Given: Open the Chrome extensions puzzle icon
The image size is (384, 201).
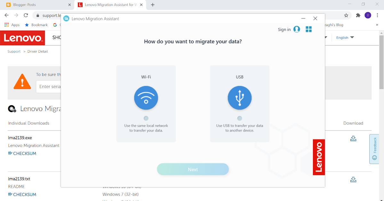Looking at the screenshot, I should coord(358,15).
